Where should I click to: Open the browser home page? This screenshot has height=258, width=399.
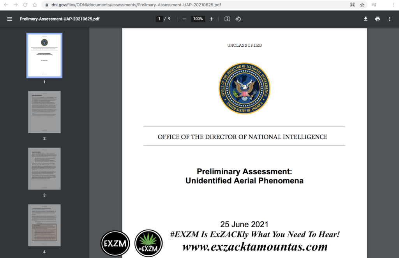pyautogui.click(x=35, y=5)
